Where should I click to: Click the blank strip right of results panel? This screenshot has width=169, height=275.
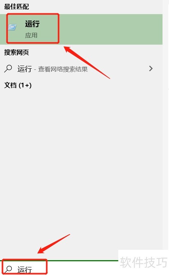pyautogui.click(x=166, y=123)
